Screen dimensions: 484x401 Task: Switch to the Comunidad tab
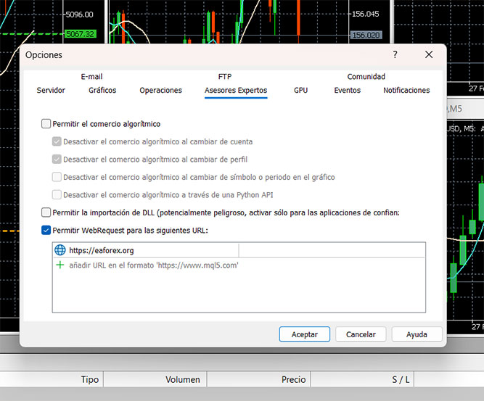pyautogui.click(x=366, y=76)
